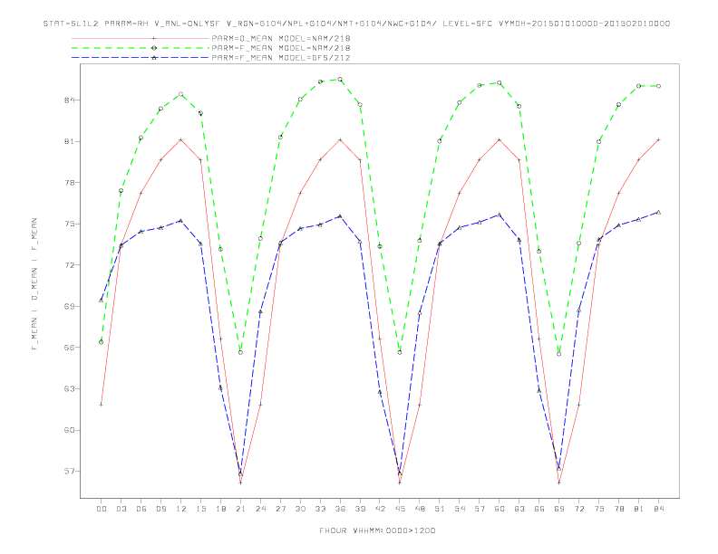Click x-axis tick label 27

point(280,509)
